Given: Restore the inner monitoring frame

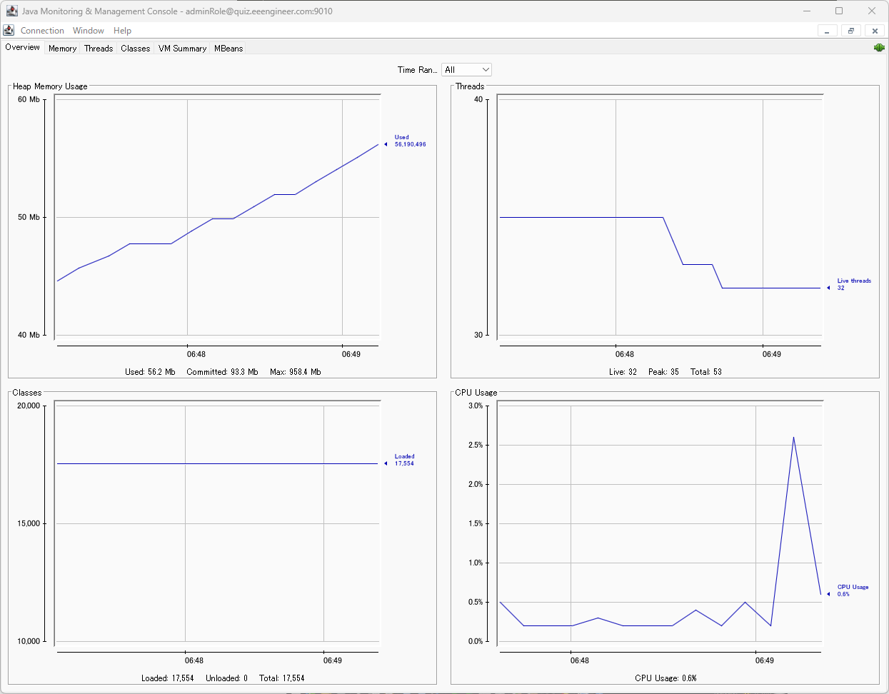Looking at the screenshot, I should tap(850, 31).
